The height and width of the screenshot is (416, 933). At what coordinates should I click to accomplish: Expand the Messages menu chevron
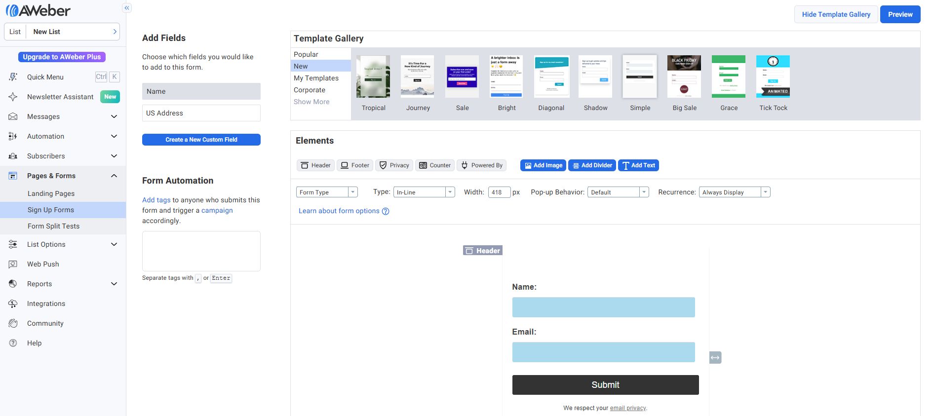[x=114, y=116]
